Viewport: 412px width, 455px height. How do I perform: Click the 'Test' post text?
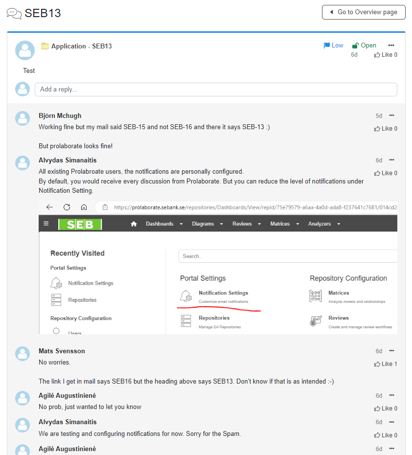[29, 71]
